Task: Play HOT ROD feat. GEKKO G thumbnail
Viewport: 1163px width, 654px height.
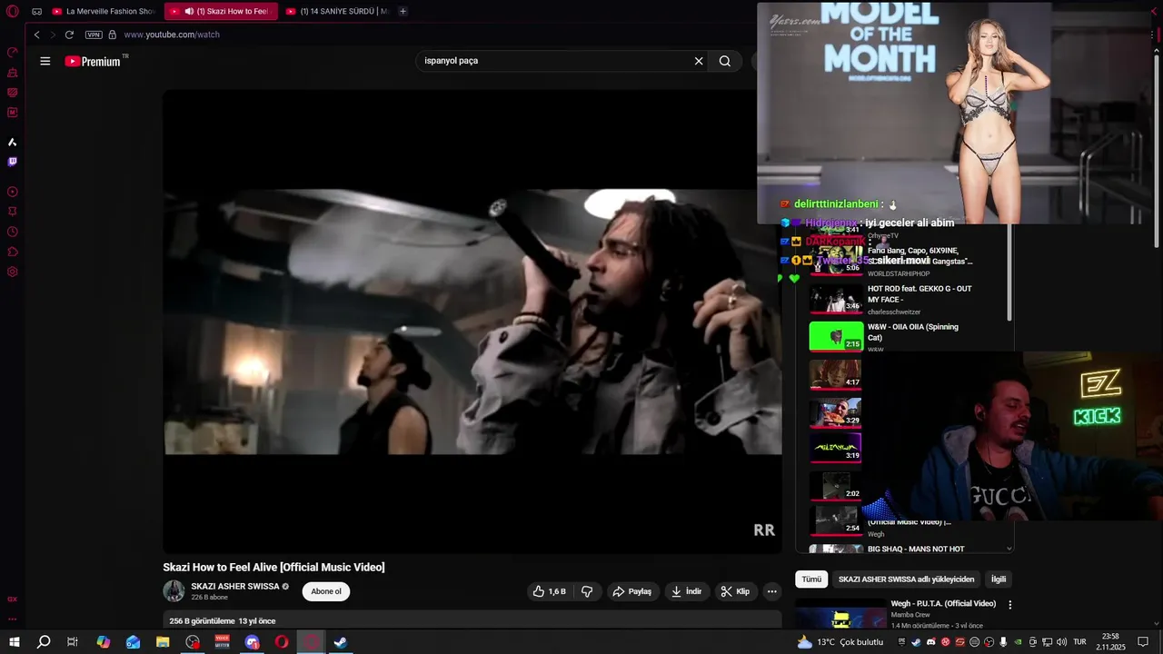Action: click(x=836, y=299)
